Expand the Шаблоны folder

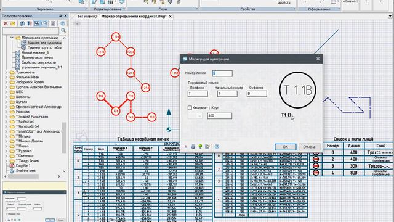click(x=6, y=97)
